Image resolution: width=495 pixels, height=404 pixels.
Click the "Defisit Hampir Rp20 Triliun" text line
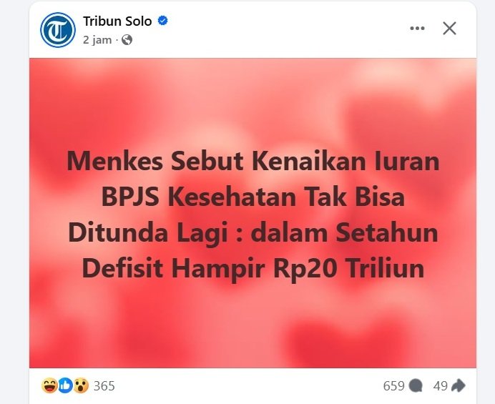tap(253, 269)
